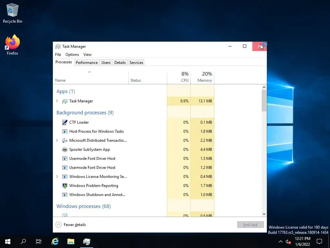Open the taskbar clock showing 12:21 PM

[x=302, y=242]
